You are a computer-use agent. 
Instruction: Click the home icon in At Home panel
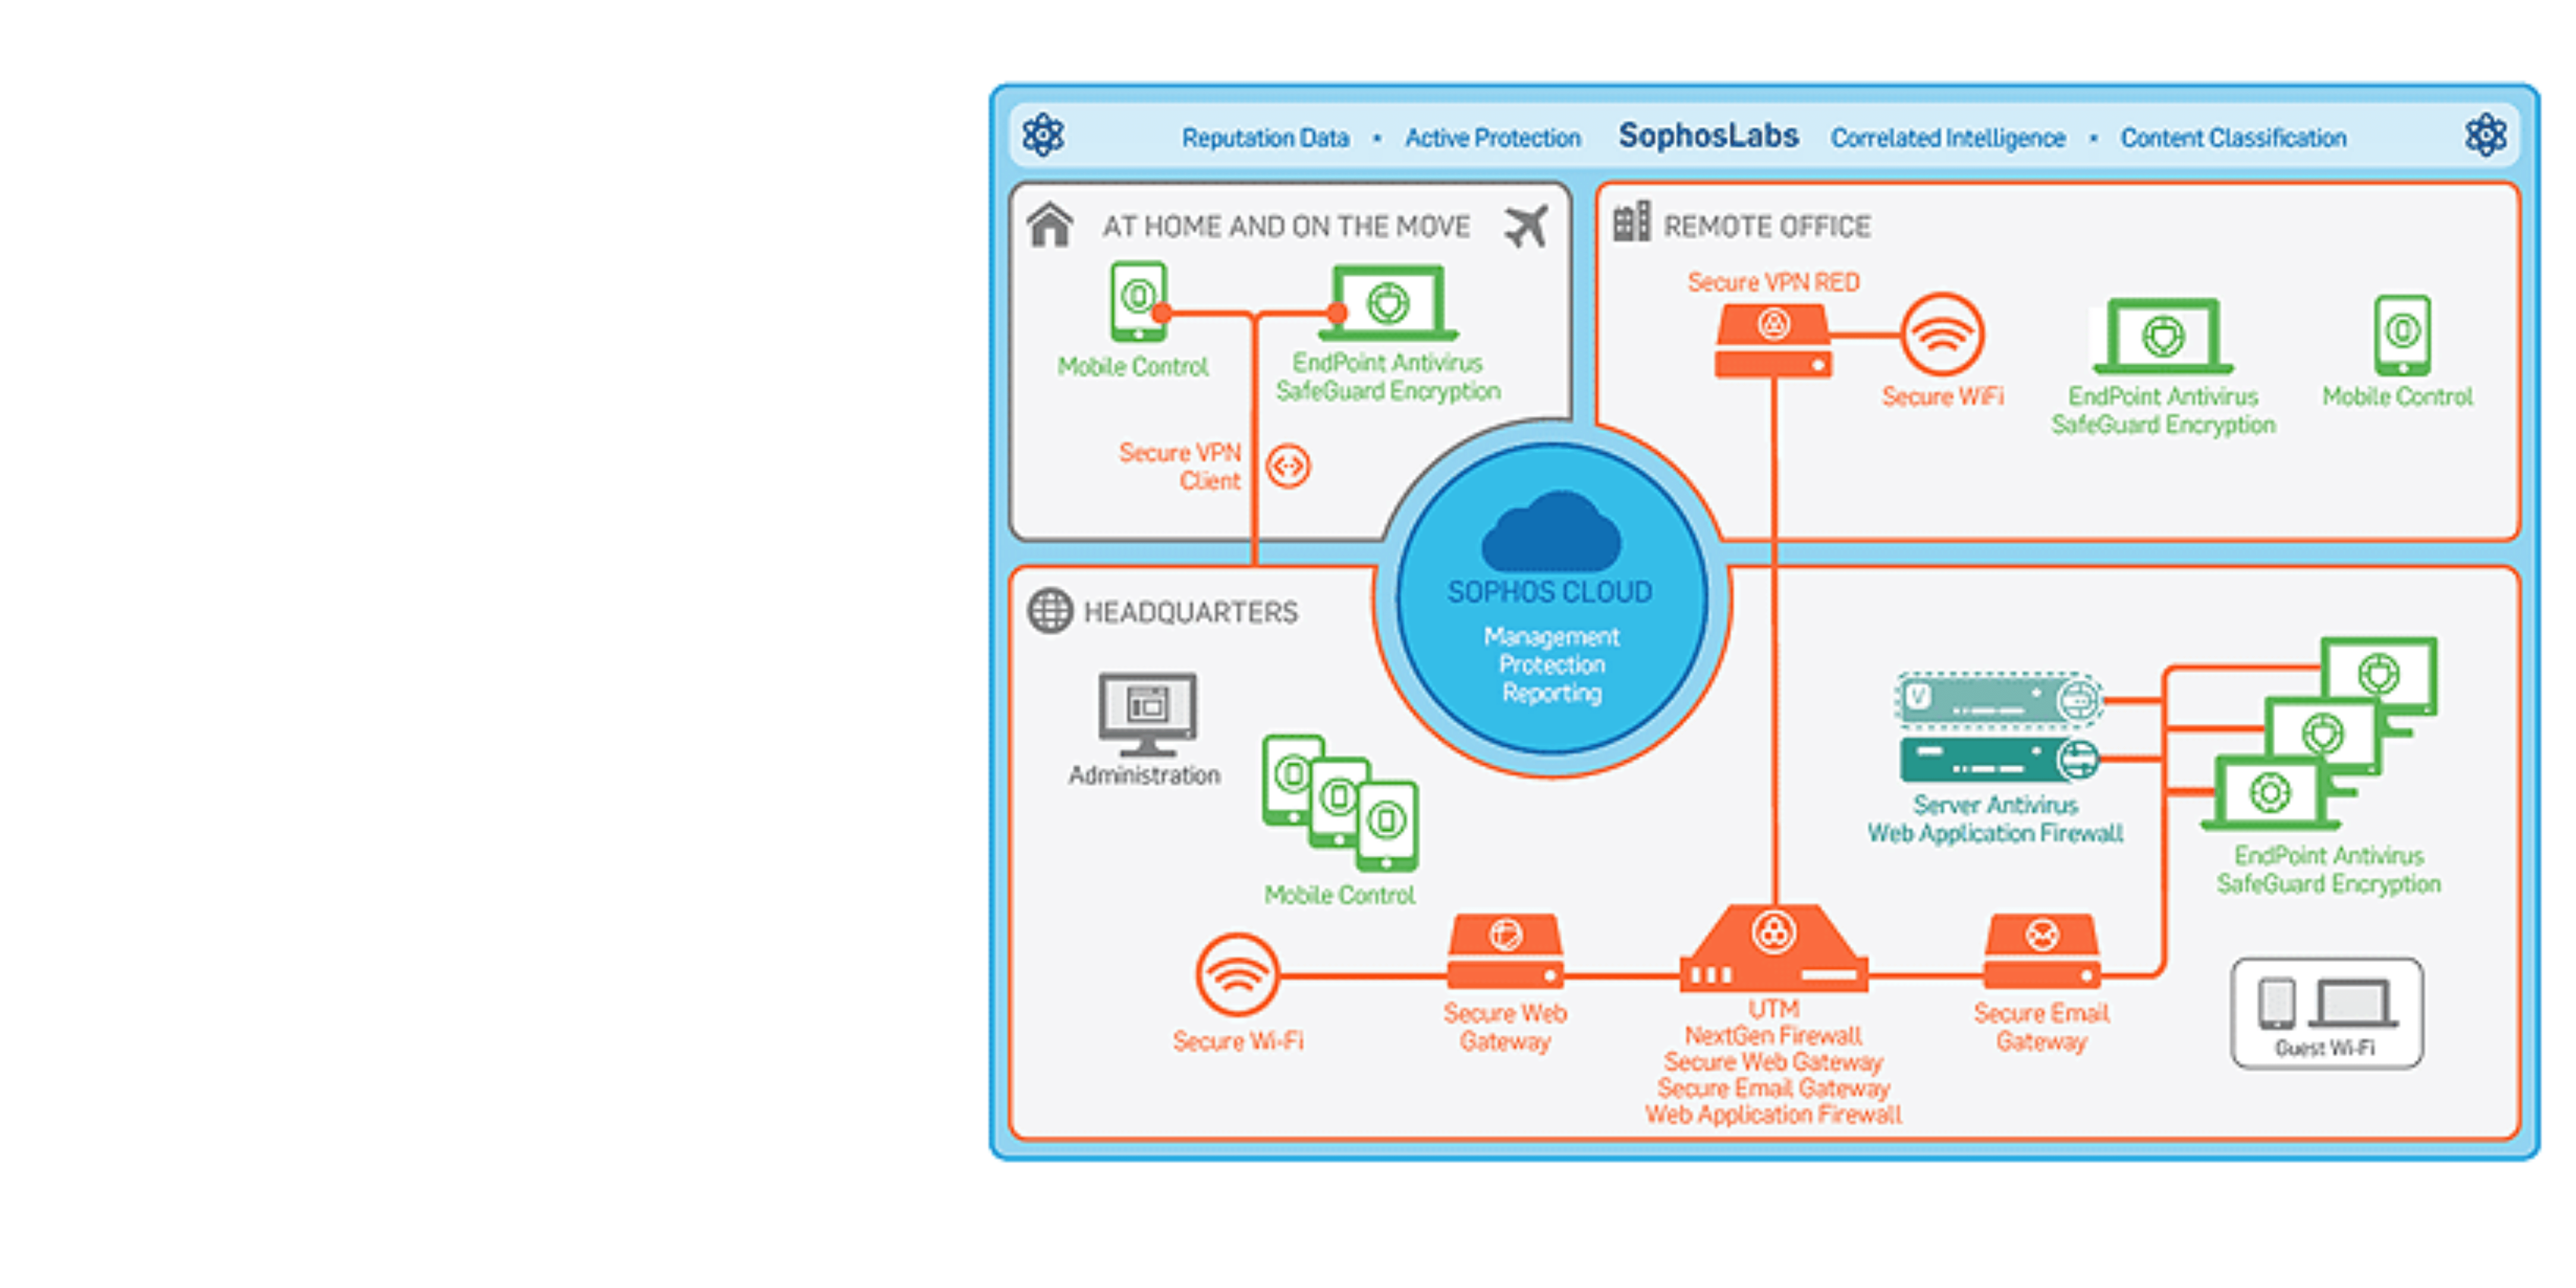coord(1050,225)
